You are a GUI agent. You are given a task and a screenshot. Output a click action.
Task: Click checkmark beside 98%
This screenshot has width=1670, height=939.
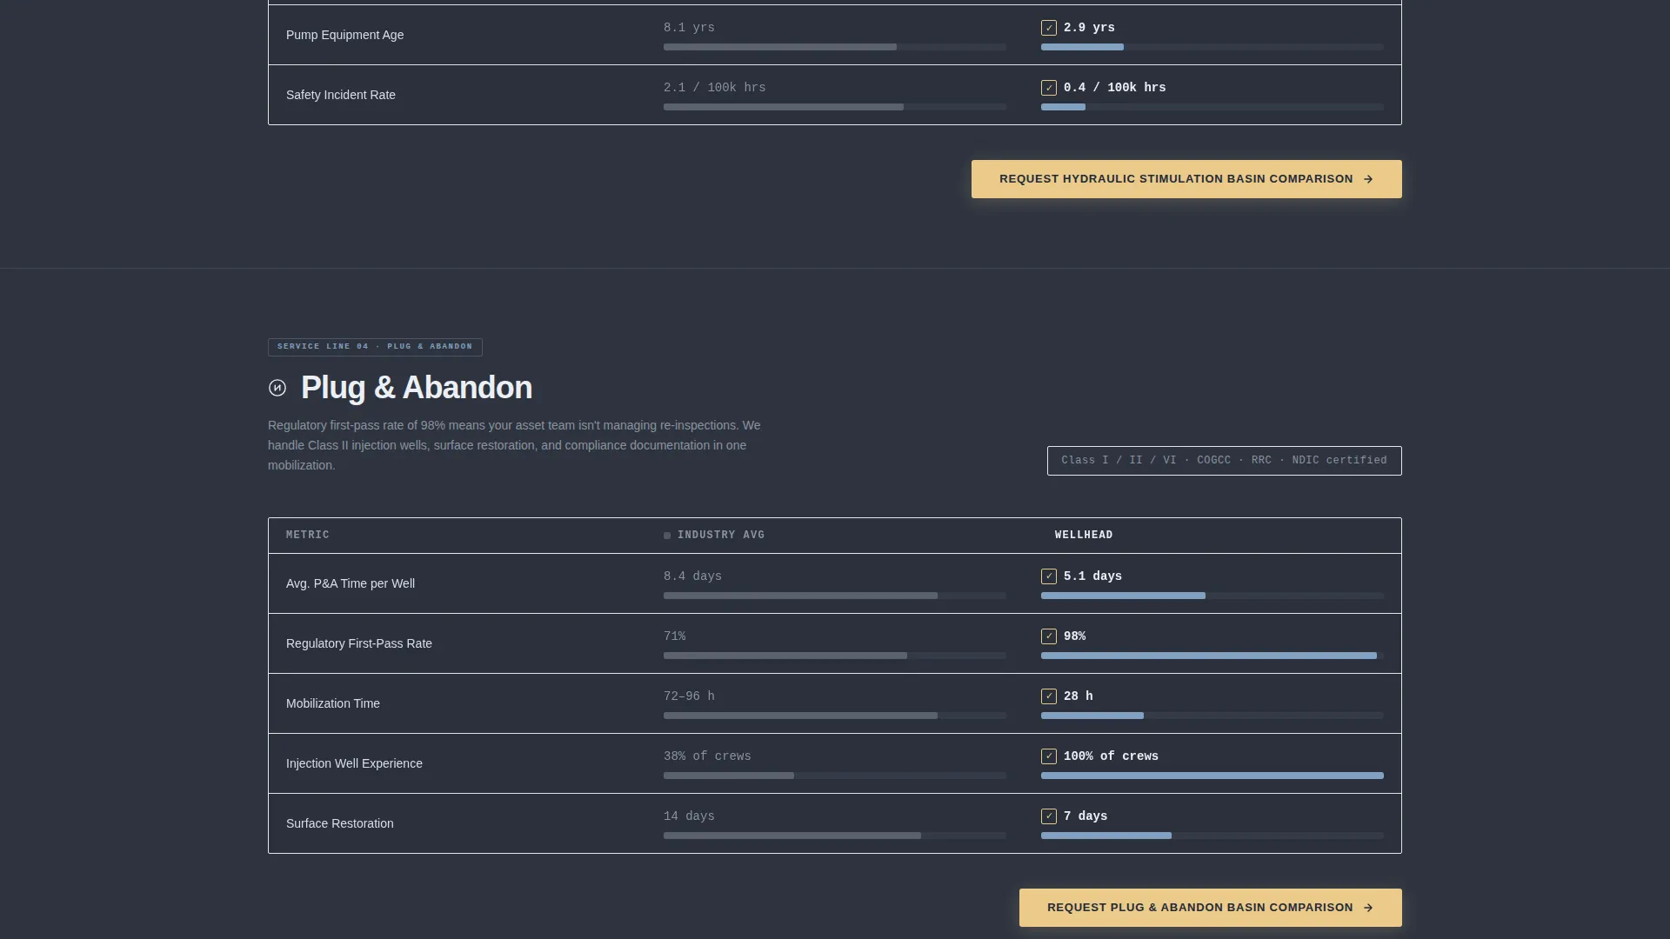(x=1049, y=636)
